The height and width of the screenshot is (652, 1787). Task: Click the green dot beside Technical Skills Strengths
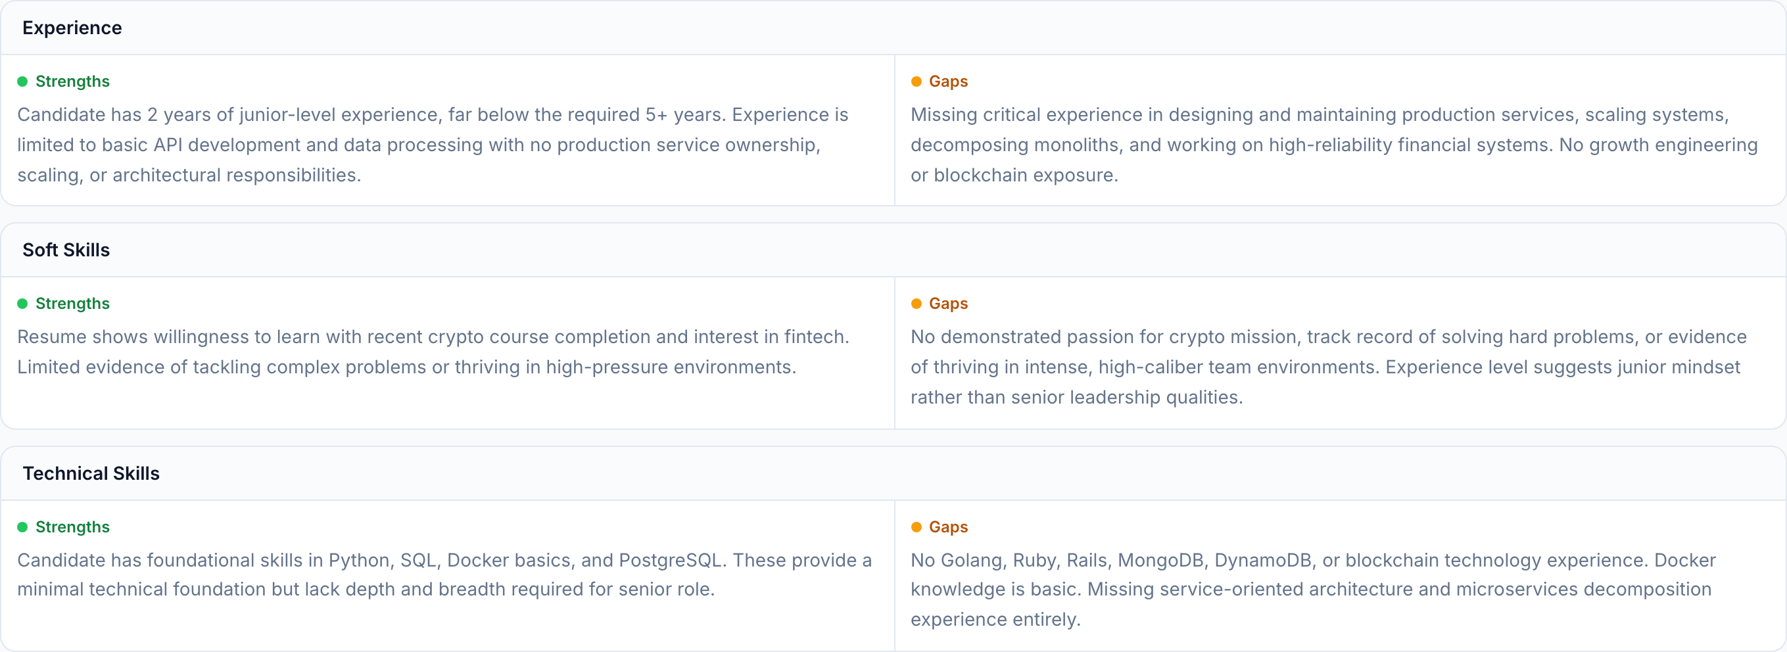[22, 527]
